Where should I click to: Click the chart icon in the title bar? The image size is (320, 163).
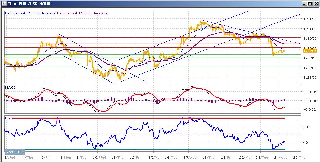coord(4,4)
